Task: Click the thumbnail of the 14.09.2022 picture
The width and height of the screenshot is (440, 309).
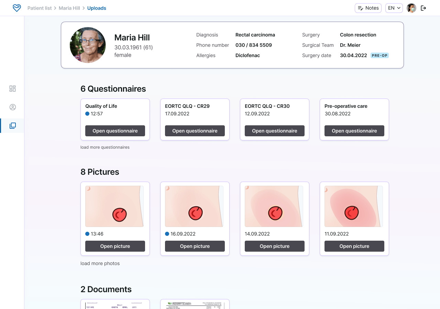Action: tap(274, 206)
